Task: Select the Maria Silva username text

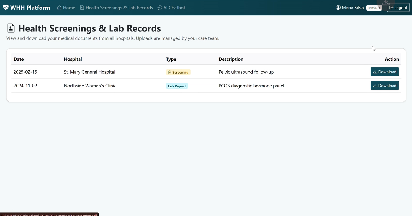Action: click(353, 8)
